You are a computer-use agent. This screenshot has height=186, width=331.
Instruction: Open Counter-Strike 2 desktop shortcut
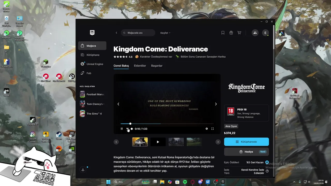pos(6,65)
